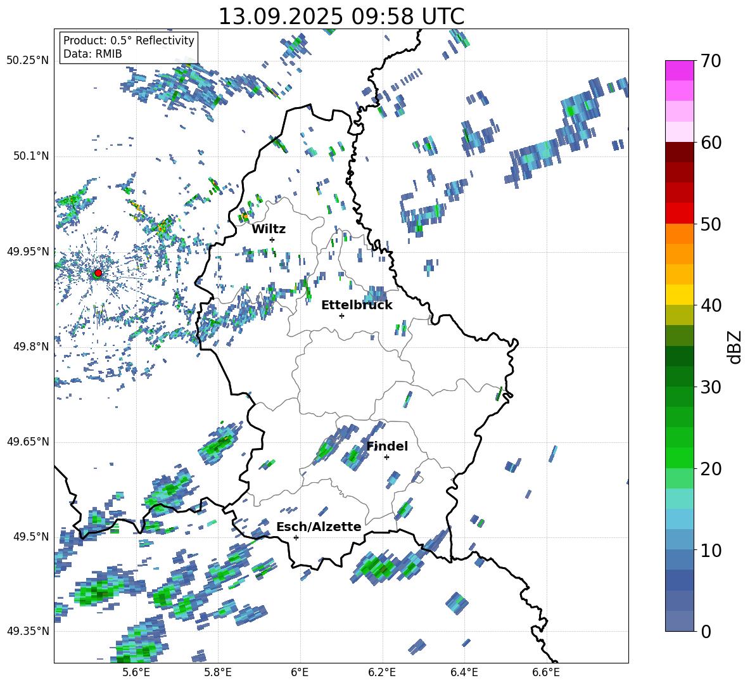Click the cross marker below Wiltz
The height and width of the screenshot is (685, 750).
pos(272,240)
